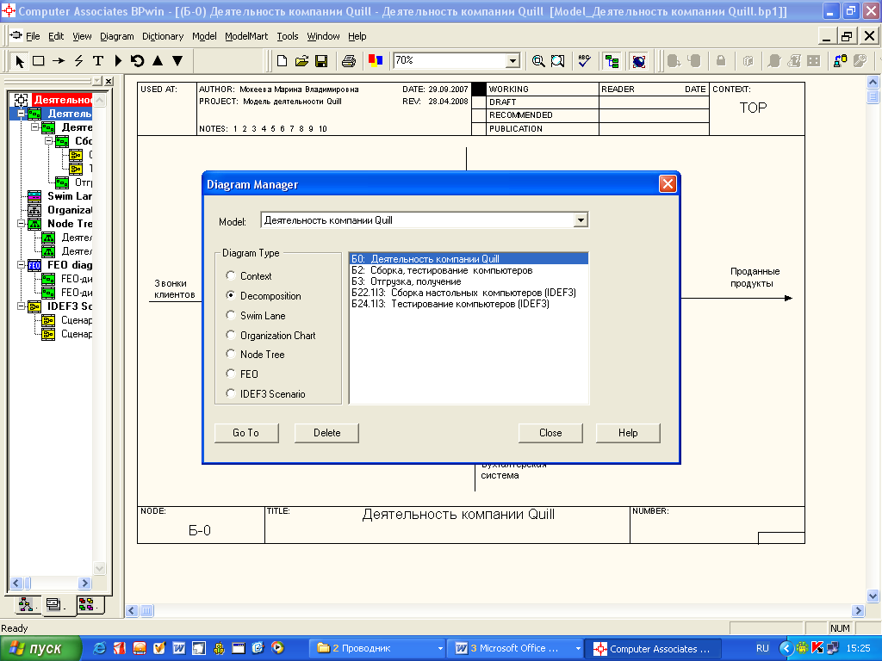
Task: Run the ABC spell check icon
Action: click(585, 61)
